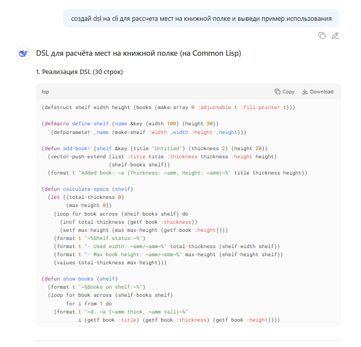Click the 'Реализация DSL (30 строк)' subheading
The image size is (361, 347).
coord(79,72)
